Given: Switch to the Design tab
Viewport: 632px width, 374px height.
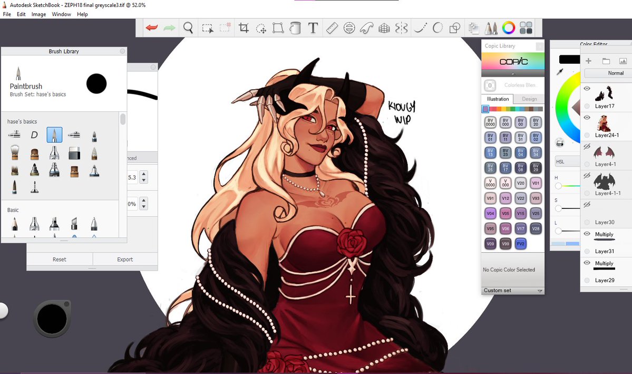Looking at the screenshot, I should pos(529,99).
